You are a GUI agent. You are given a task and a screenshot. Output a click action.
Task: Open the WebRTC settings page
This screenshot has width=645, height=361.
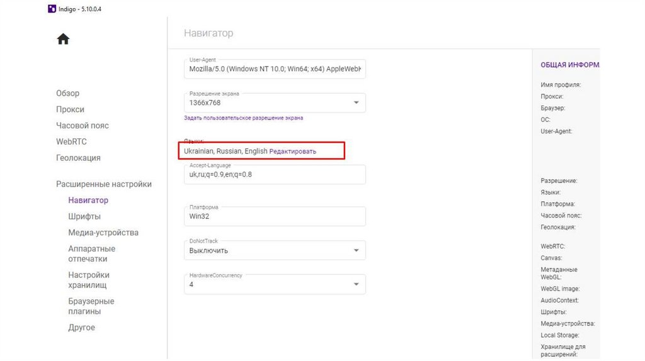click(71, 142)
